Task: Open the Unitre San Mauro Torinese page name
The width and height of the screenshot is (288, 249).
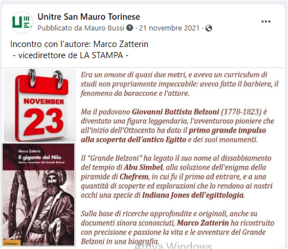Action: click(x=89, y=17)
